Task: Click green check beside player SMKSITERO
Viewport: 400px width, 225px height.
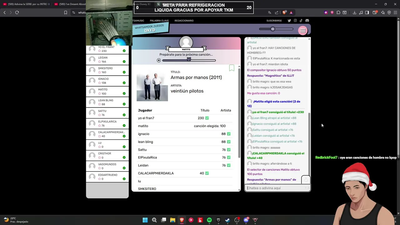Action: tap(124, 72)
